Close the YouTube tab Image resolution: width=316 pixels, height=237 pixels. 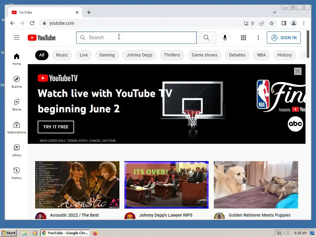click(x=77, y=12)
